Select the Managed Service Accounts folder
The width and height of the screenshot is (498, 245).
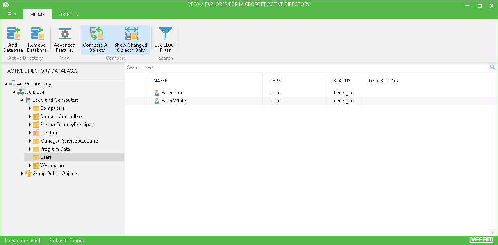pyautogui.click(x=69, y=141)
